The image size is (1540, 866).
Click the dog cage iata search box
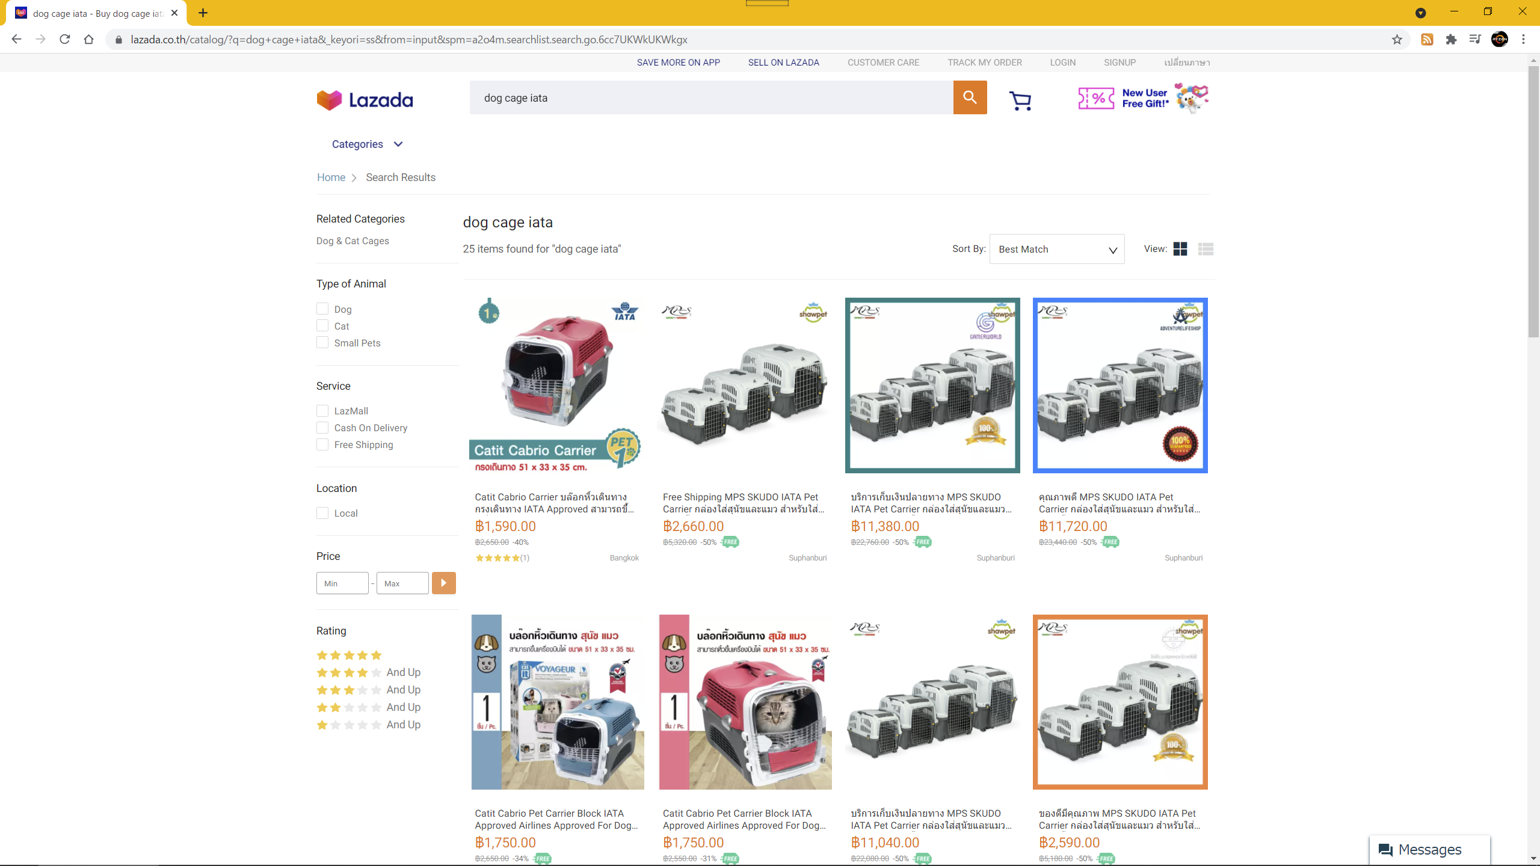[x=711, y=97]
